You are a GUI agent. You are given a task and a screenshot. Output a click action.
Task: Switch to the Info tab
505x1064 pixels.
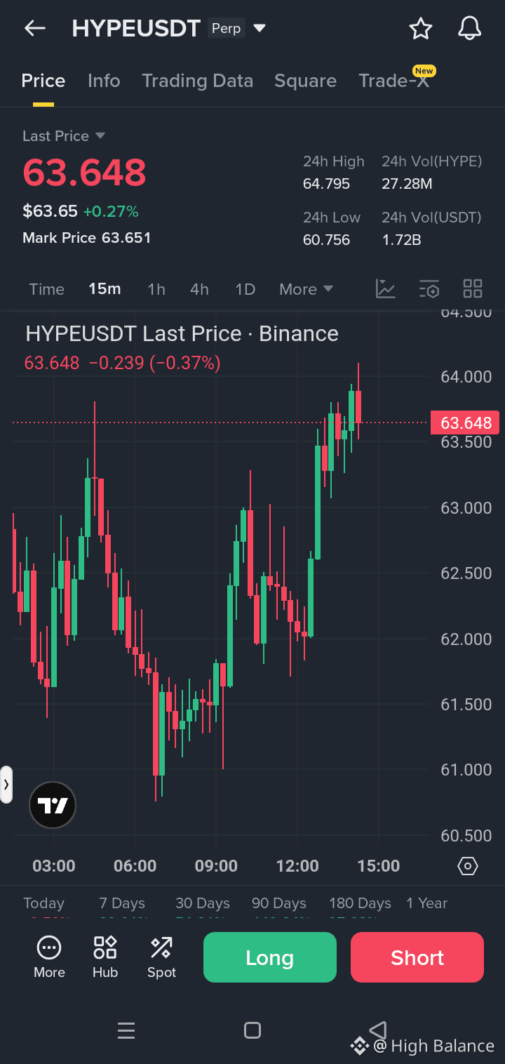pos(104,81)
